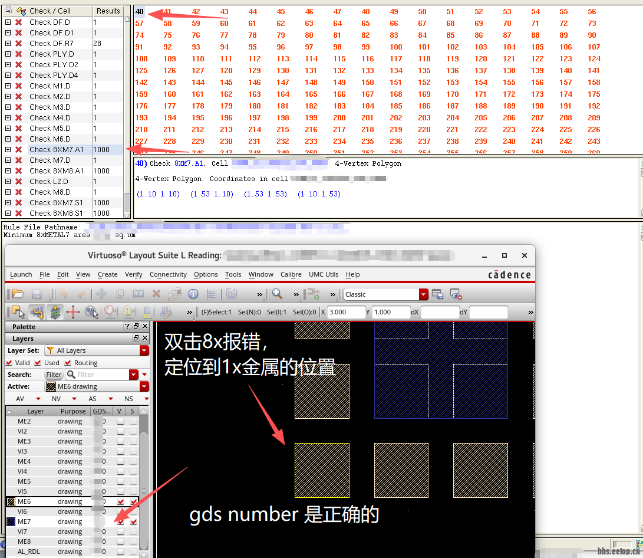Toggle ME6 layer visibility checkbox
Screen dimensions: 643x558
click(121, 501)
